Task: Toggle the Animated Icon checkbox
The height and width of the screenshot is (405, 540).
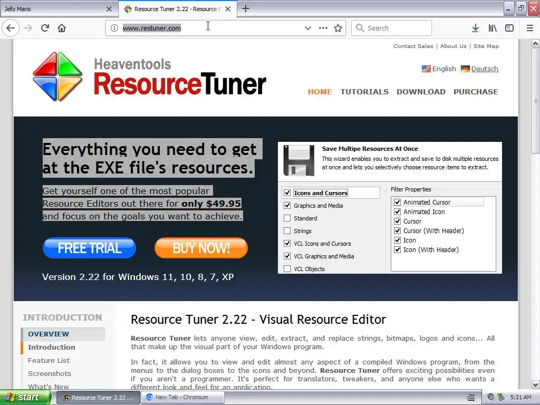Action: tap(398, 212)
